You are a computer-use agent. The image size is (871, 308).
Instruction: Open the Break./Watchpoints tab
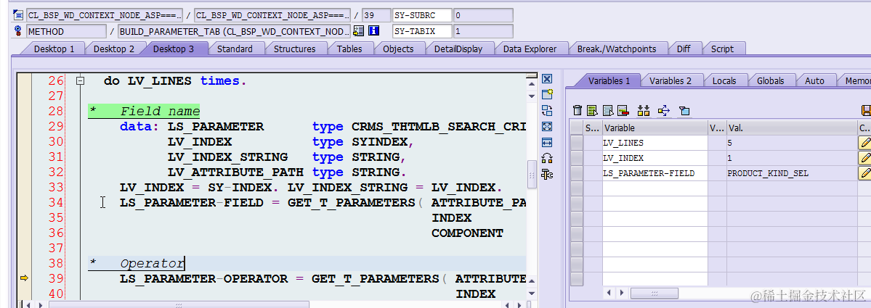point(617,49)
